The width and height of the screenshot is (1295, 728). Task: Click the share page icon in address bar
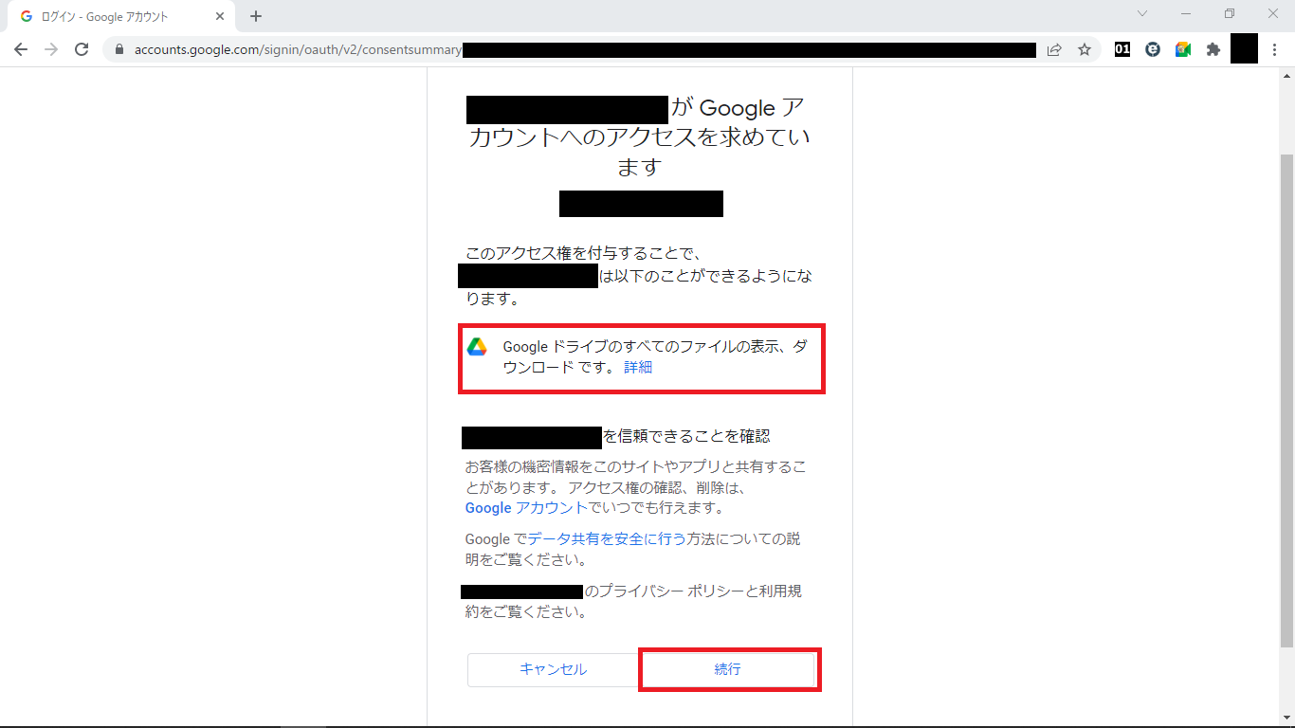(1054, 50)
